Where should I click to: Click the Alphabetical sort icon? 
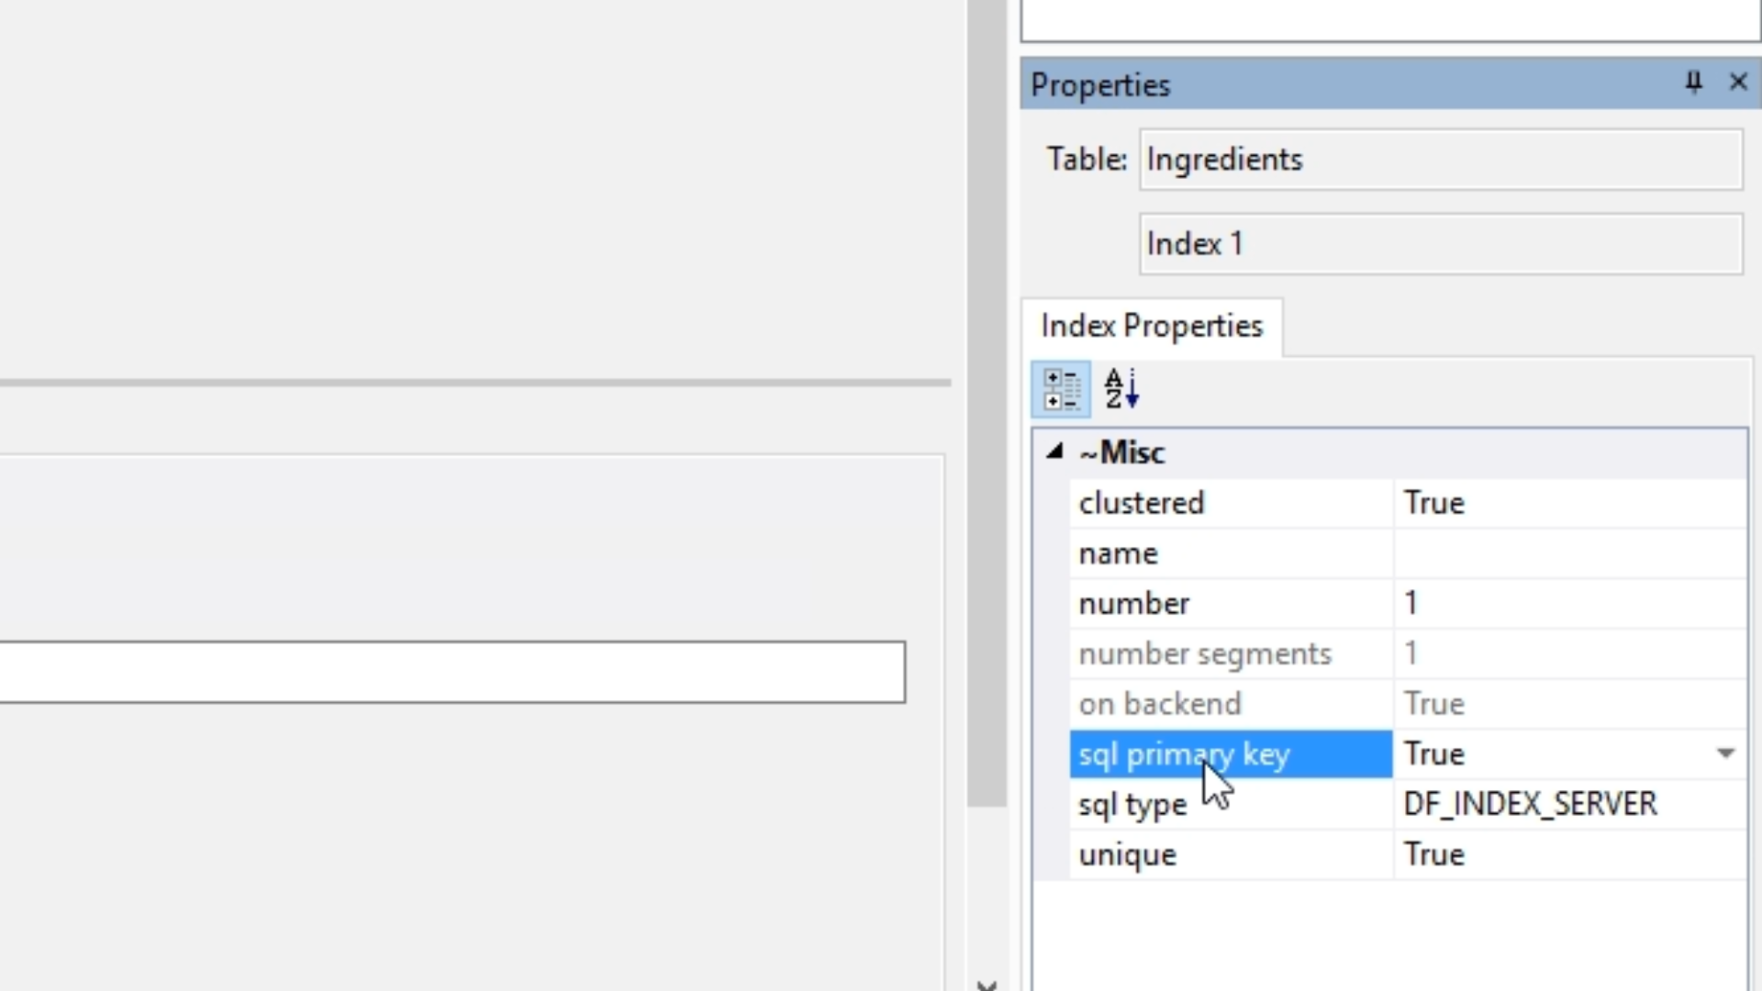coord(1121,389)
